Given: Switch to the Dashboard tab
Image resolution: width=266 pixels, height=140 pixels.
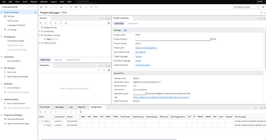Looking at the screenshot, I should 133,24.
